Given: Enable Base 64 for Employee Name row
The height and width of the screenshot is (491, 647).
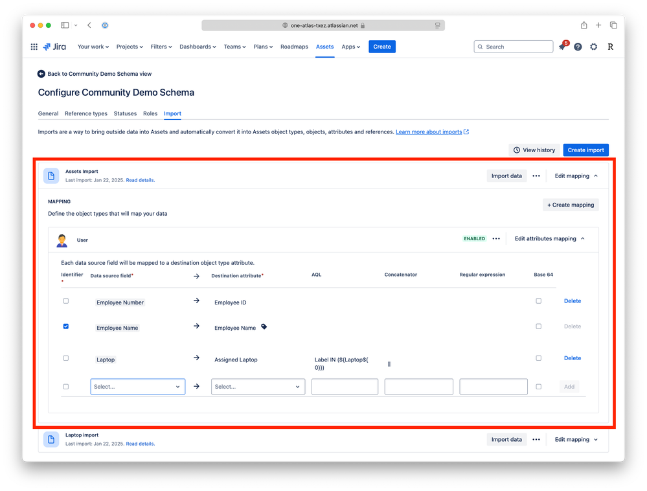Looking at the screenshot, I should tap(538, 326).
